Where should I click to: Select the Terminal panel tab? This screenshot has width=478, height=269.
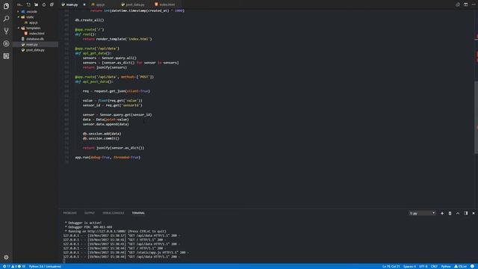pos(138,213)
